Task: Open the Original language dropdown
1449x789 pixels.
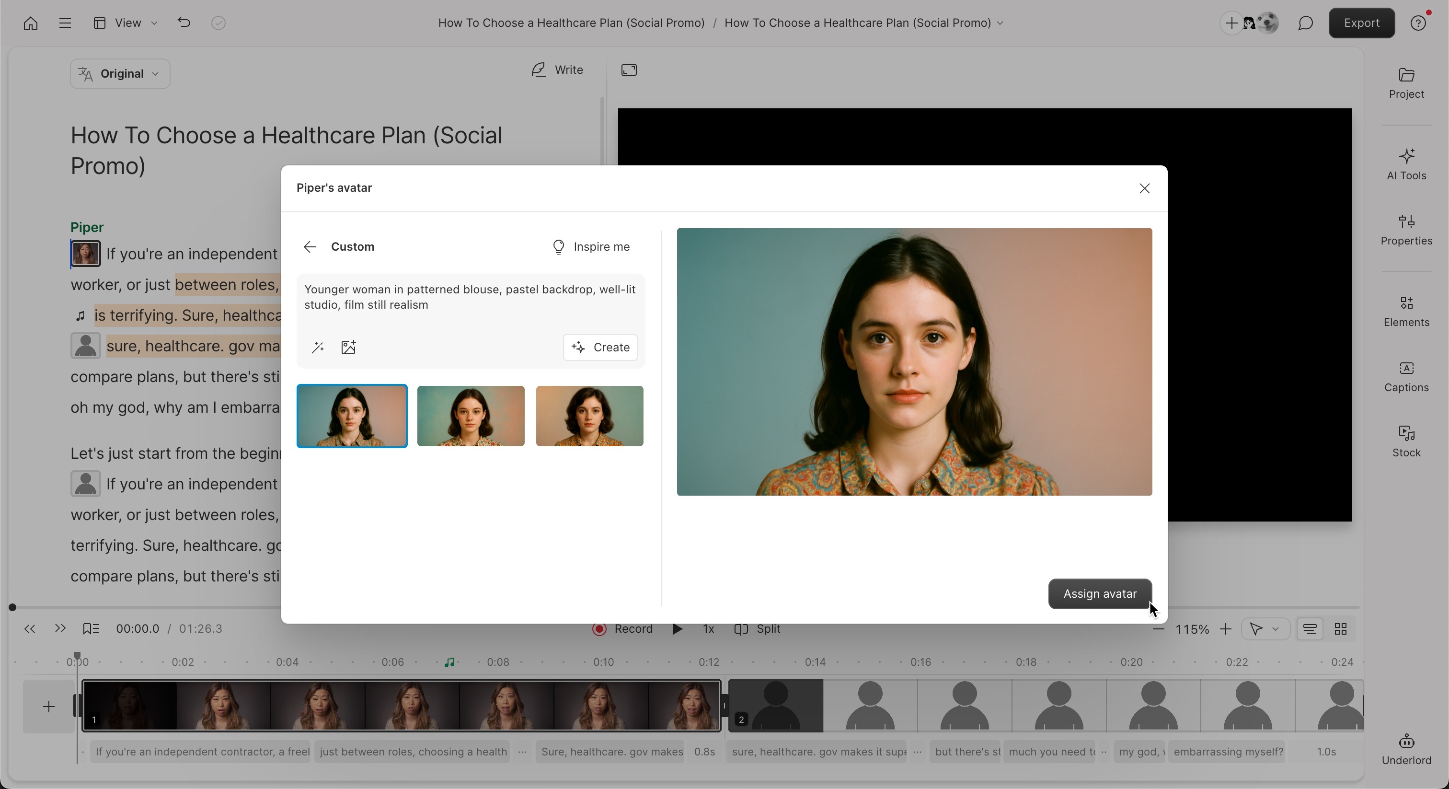Action: point(119,73)
